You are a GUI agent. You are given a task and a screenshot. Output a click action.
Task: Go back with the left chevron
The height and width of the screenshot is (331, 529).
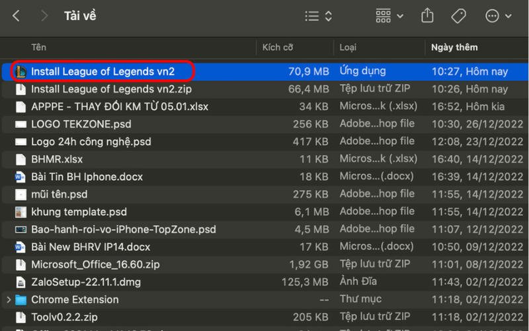(16, 16)
